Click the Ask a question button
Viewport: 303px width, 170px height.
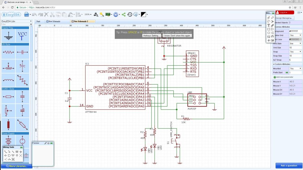289,166
